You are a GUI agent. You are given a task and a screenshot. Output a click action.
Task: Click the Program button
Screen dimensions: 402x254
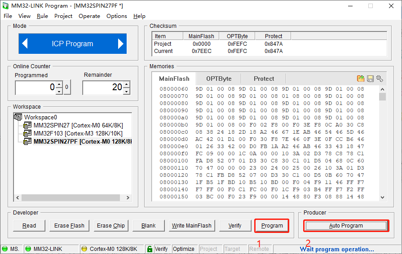coord(272,226)
